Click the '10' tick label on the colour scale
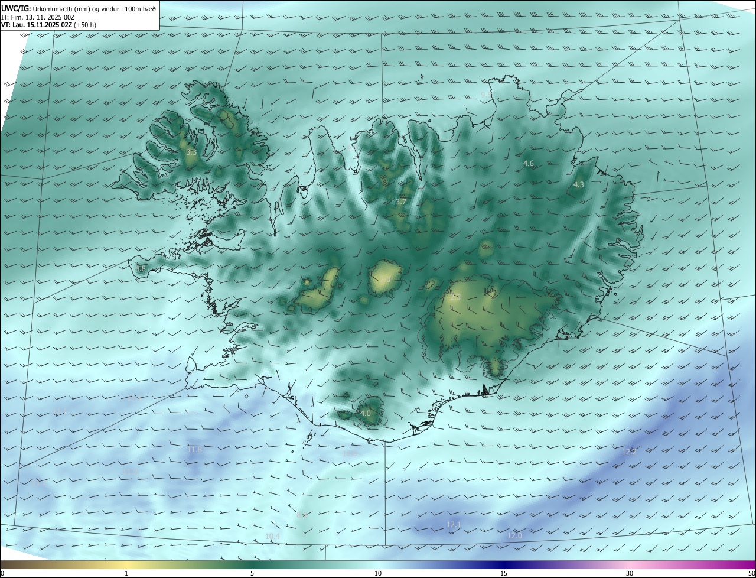The width and height of the screenshot is (756, 578). (378, 573)
